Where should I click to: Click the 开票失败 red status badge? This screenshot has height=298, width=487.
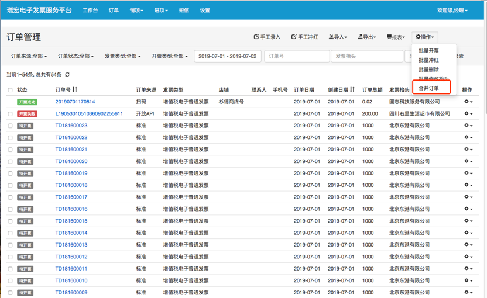27,114
